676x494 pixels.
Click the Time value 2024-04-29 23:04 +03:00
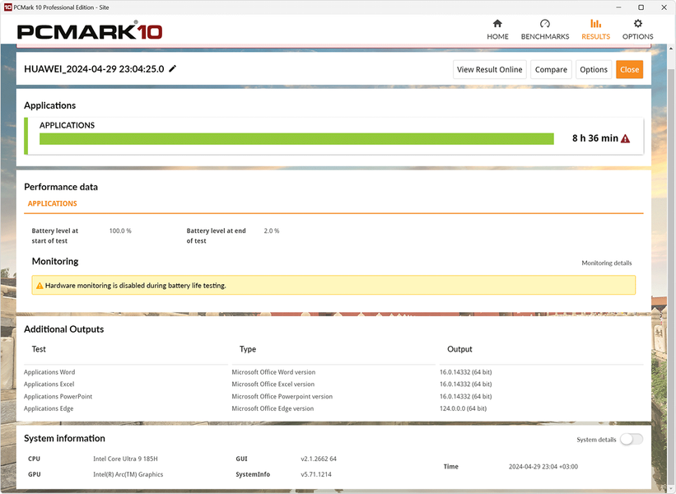[543, 466]
